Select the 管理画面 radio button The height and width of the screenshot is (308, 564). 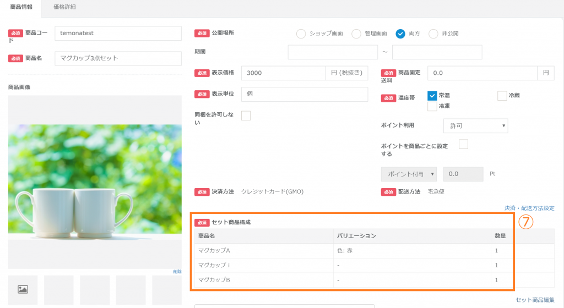click(356, 34)
